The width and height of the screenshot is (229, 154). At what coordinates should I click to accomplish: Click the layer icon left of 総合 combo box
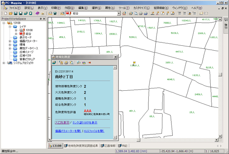pos(62,13)
